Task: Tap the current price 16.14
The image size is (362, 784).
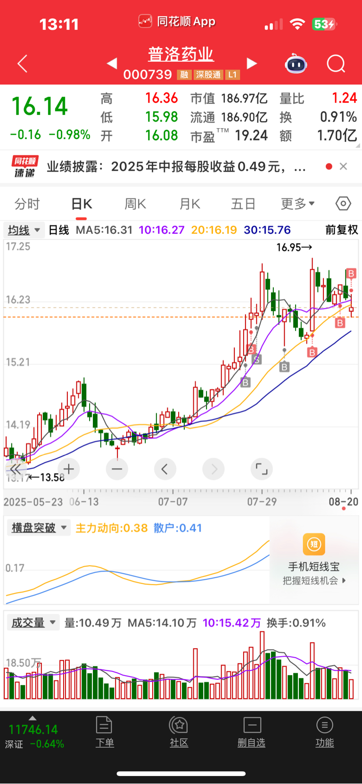Action: click(40, 106)
